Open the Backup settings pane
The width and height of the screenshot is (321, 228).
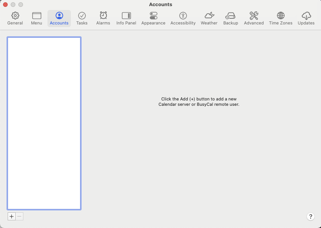231,18
